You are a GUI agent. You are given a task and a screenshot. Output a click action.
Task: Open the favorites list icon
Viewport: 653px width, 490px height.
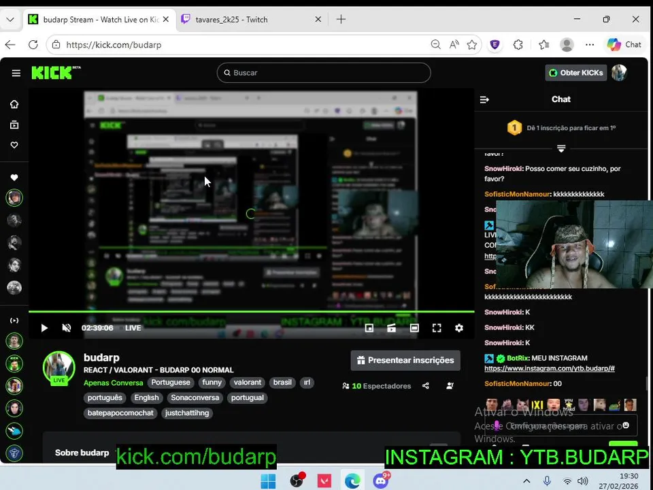(543, 45)
